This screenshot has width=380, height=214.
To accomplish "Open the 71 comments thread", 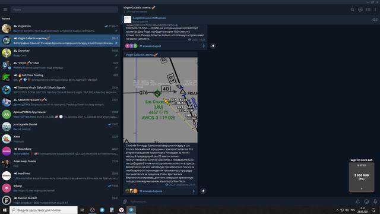I will 150,46.
